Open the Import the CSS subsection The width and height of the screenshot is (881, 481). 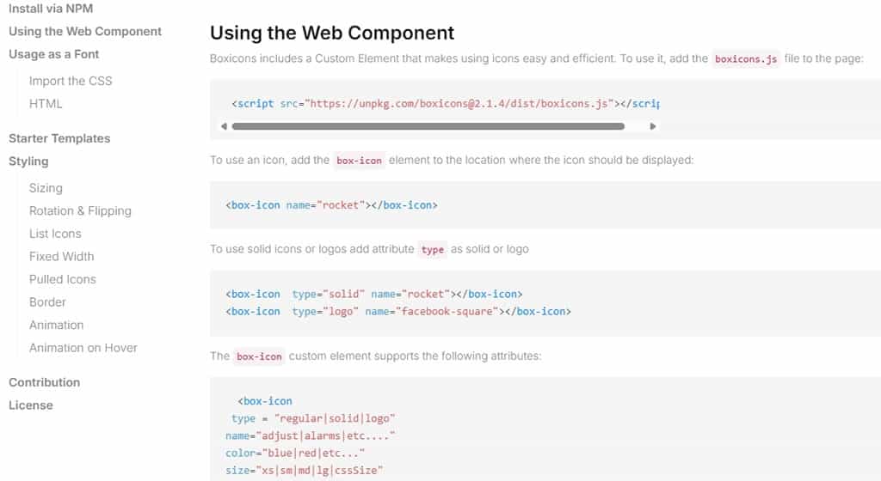[71, 82]
